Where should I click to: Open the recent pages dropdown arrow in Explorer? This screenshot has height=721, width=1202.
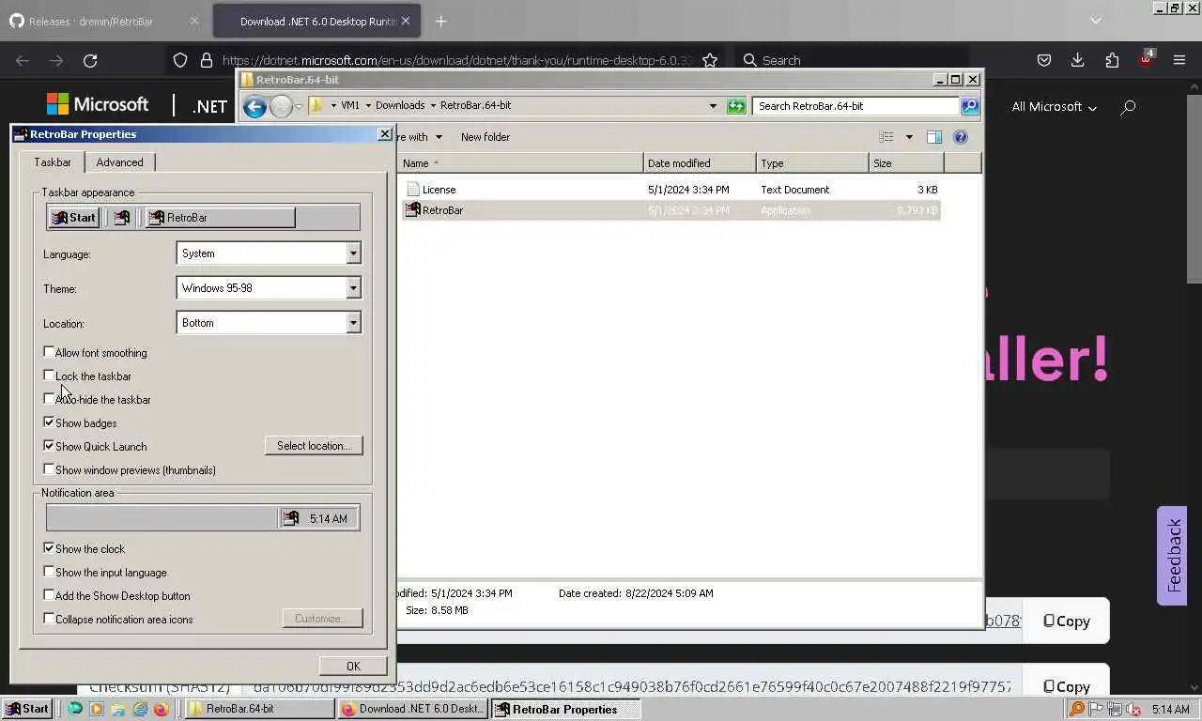click(x=299, y=106)
